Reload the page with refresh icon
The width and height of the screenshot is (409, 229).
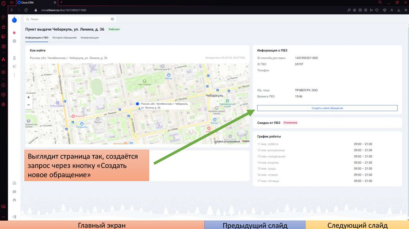pyautogui.click(x=26, y=10)
